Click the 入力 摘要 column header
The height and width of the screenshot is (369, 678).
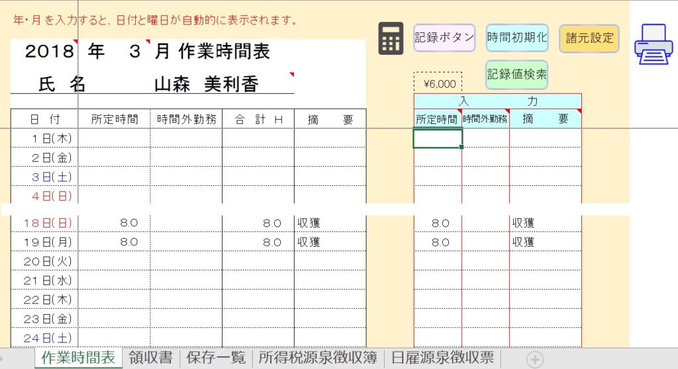tap(546, 119)
